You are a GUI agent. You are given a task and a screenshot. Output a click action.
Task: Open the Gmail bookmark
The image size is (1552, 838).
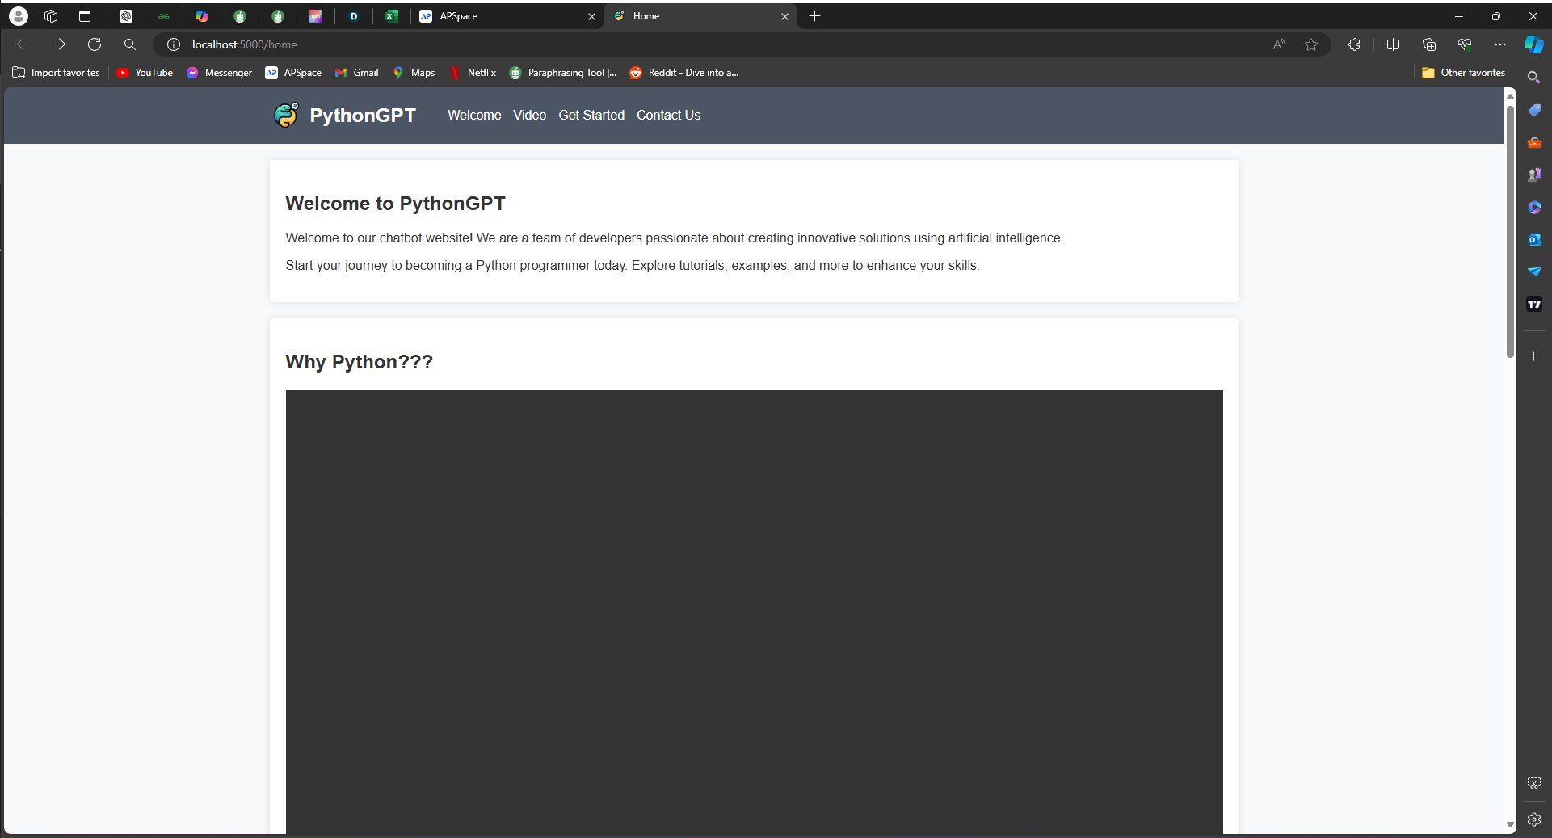point(357,73)
